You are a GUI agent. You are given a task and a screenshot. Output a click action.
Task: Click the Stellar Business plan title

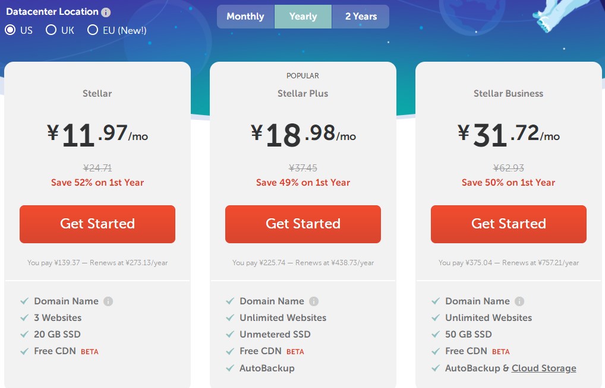(508, 93)
